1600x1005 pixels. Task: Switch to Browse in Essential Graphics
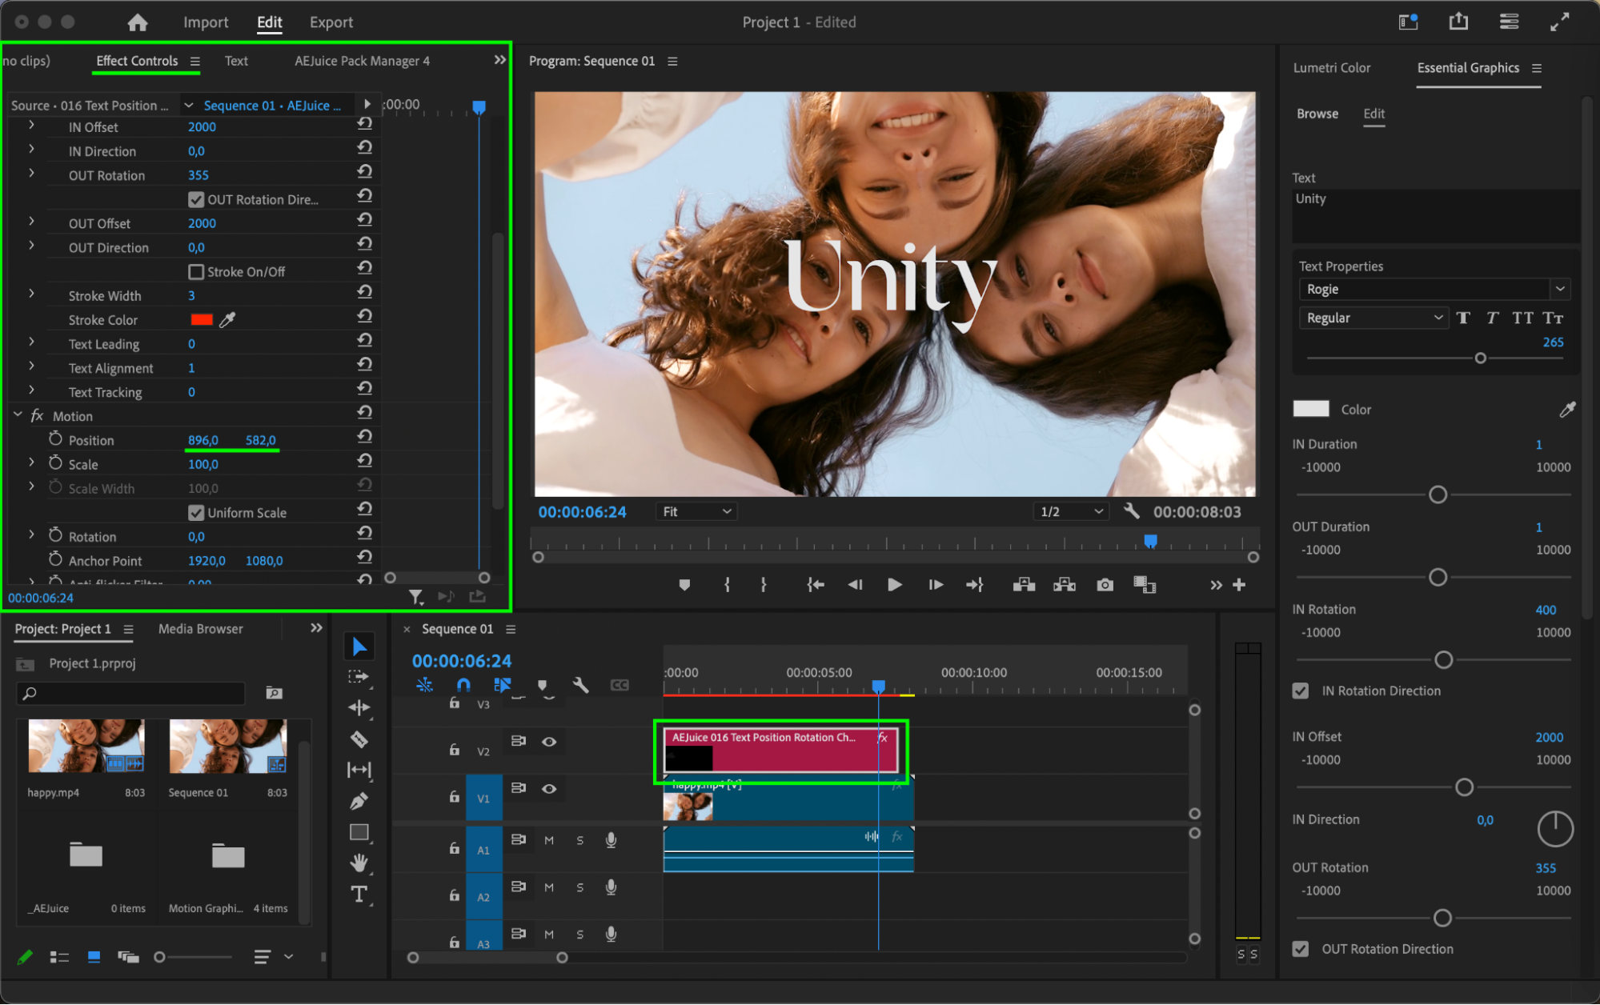(1317, 114)
